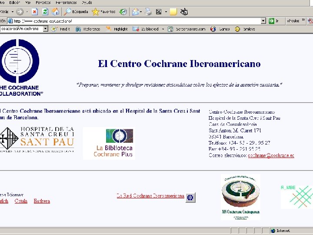The image size is (313, 235).
Task: Open the popups blocked dropdown arrow
Action: (x=163, y=29)
